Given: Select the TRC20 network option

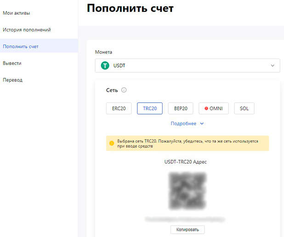Looking at the screenshot, I should [150, 109].
